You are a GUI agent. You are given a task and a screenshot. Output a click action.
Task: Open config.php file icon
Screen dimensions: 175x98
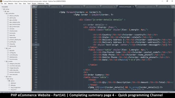pos(8,53)
